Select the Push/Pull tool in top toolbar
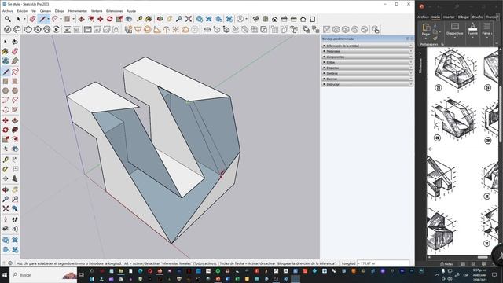Image resolution: width=503 pixels, height=283 pixels. [x=82, y=19]
